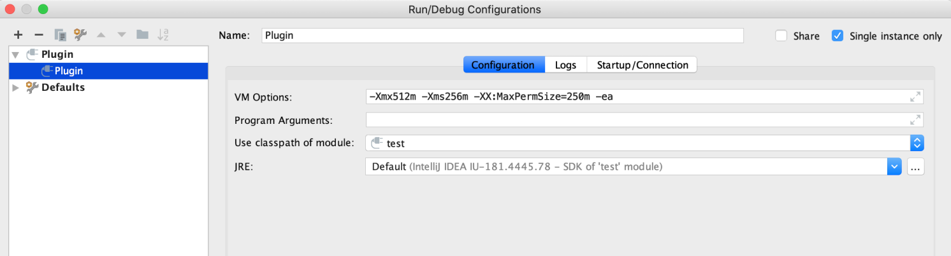951x256 pixels.
Task: Toggle Single instance only checkbox
Action: click(x=838, y=36)
